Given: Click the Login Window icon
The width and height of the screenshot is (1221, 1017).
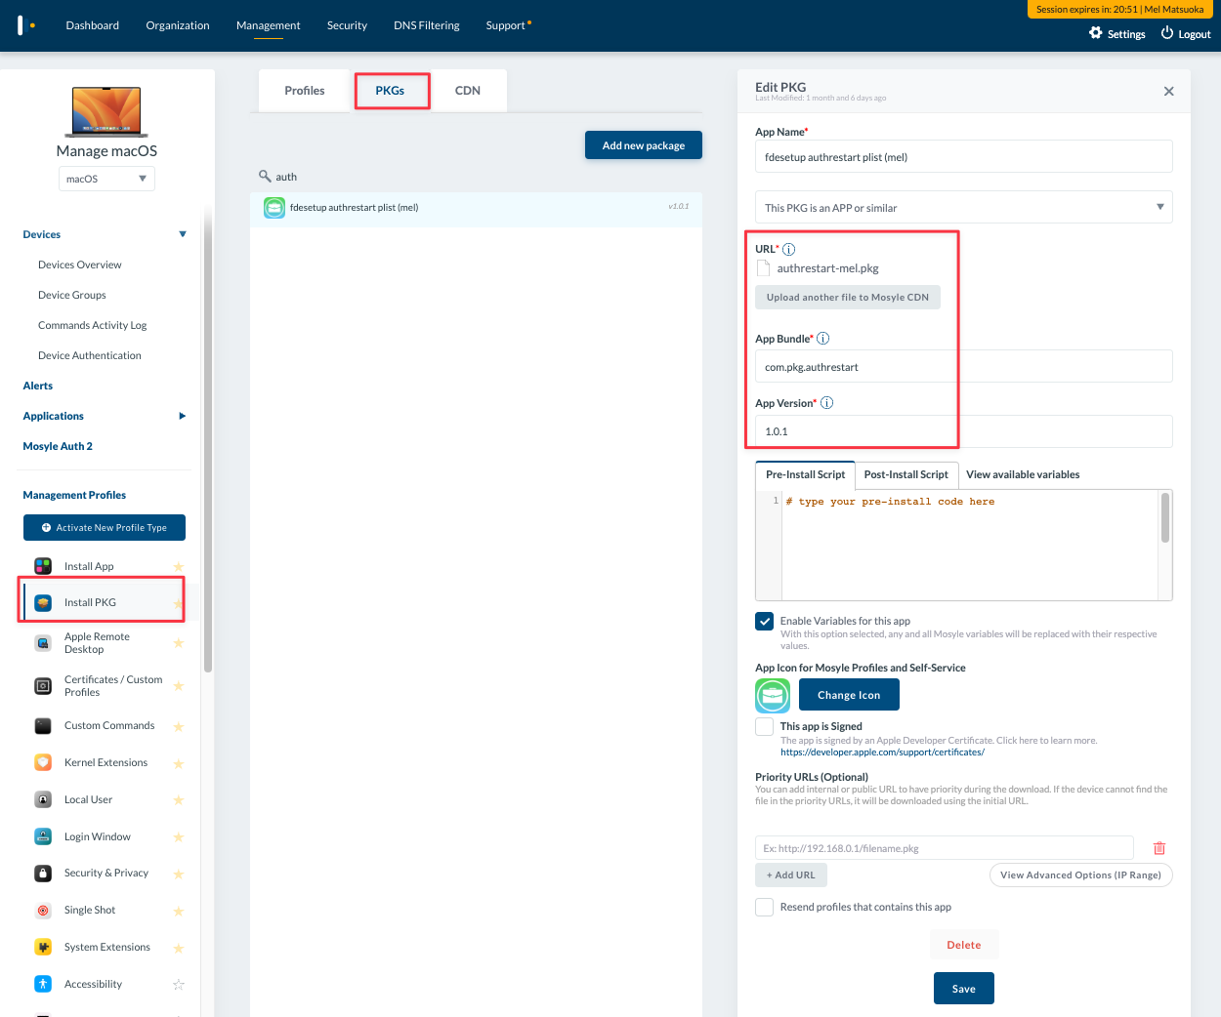Looking at the screenshot, I should pyautogui.click(x=43, y=836).
